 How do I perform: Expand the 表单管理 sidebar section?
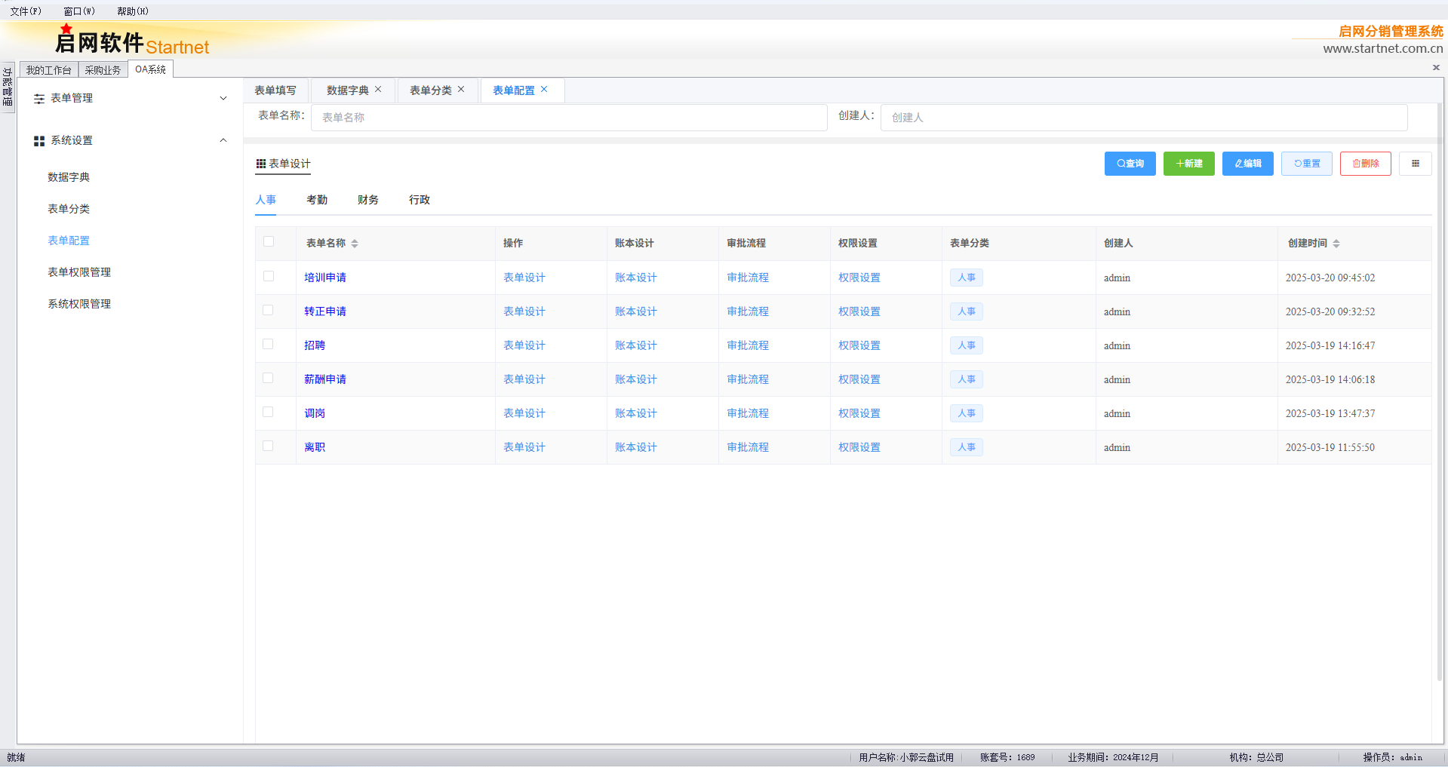(223, 98)
